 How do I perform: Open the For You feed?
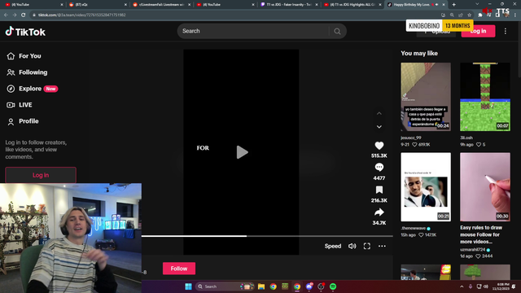tap(24, 56)
